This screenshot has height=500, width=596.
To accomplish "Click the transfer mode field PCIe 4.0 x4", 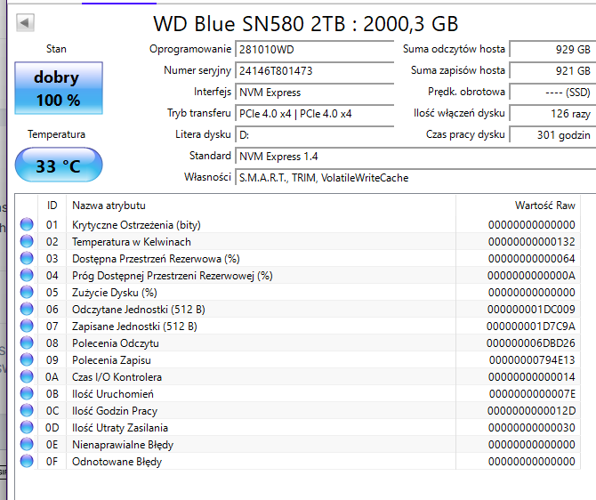I will pos(314,113).
